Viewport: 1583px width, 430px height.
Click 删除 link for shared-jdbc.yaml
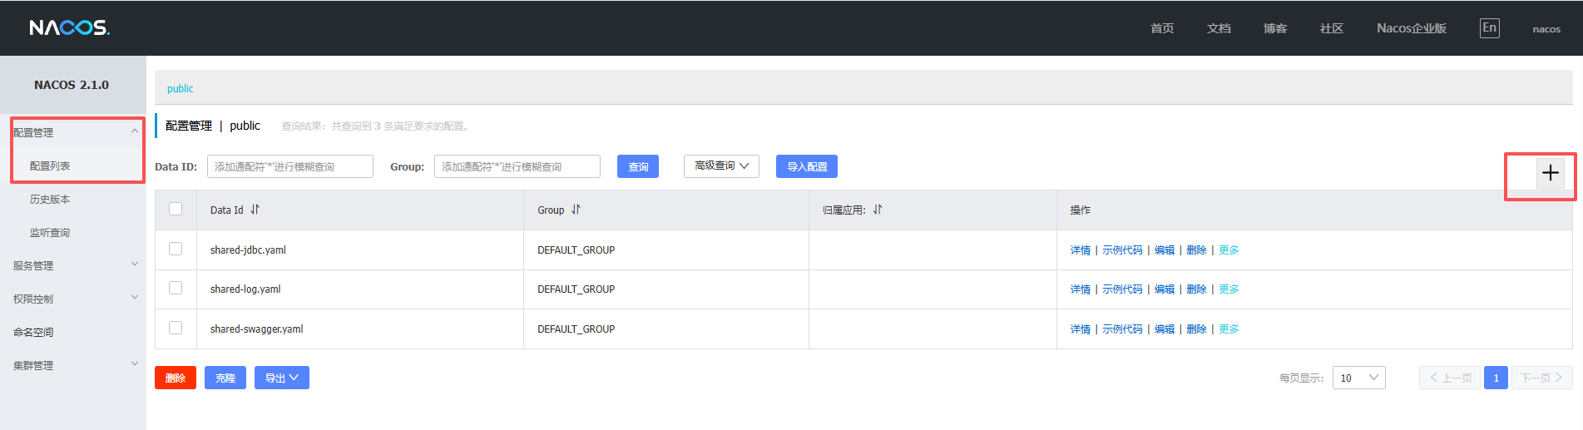coord(1196,250)
